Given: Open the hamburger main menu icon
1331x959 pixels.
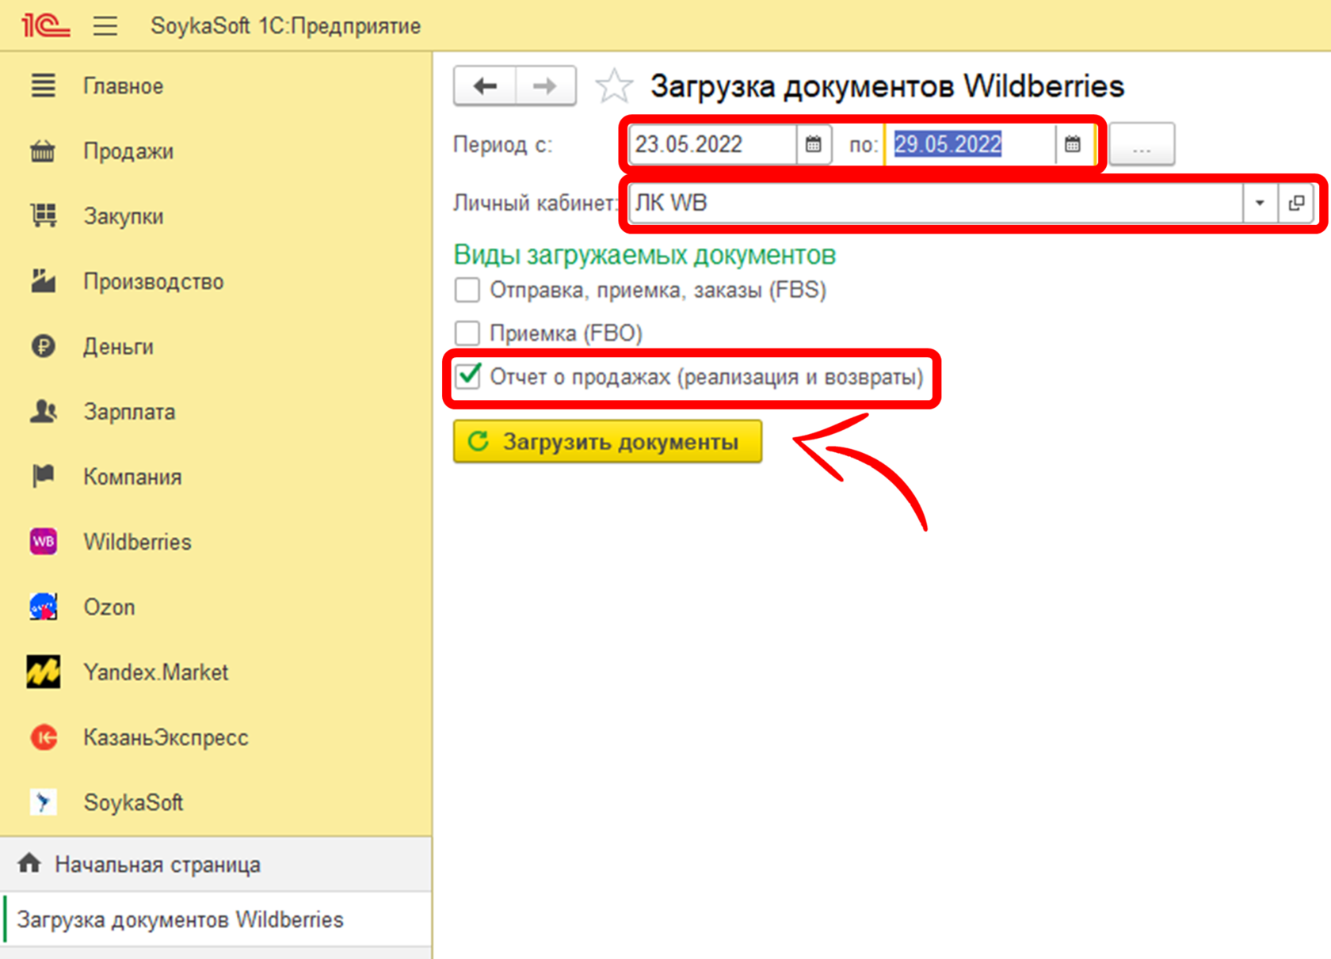Looking at the screenshot, I should tap(105, 26).
